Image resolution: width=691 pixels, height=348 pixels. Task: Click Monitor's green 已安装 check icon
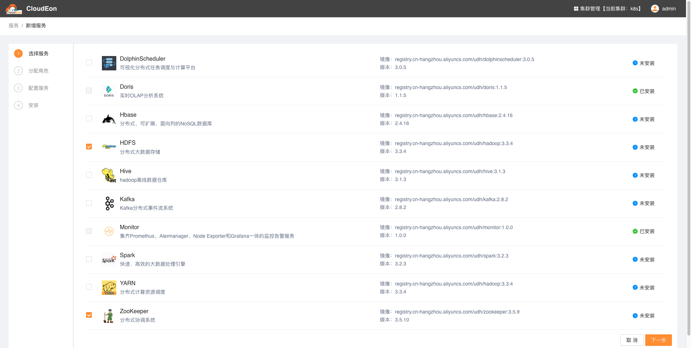[x=635, y=231]
